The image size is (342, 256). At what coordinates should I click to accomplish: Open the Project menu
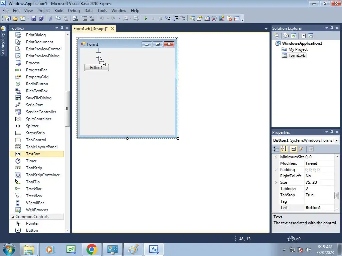click(x=43, y=10)
